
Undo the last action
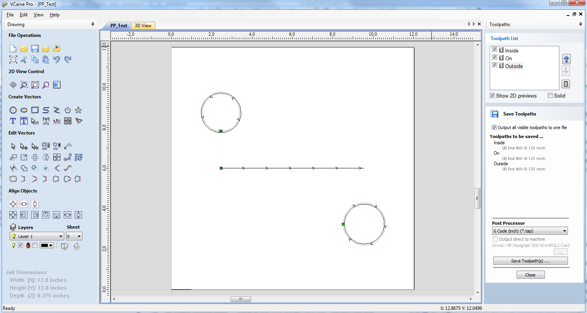(56, 59)
